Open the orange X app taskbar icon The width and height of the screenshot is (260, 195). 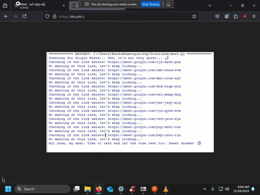click(x=155, y=189)
